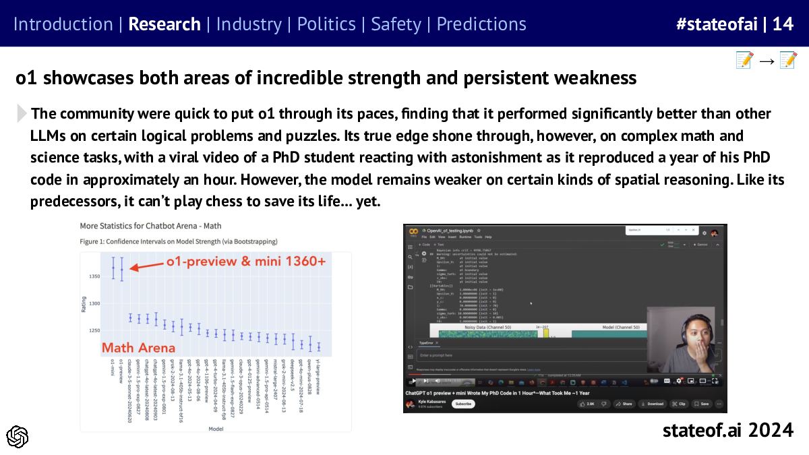Open the Colab Files folder icon

pos(411,287)
